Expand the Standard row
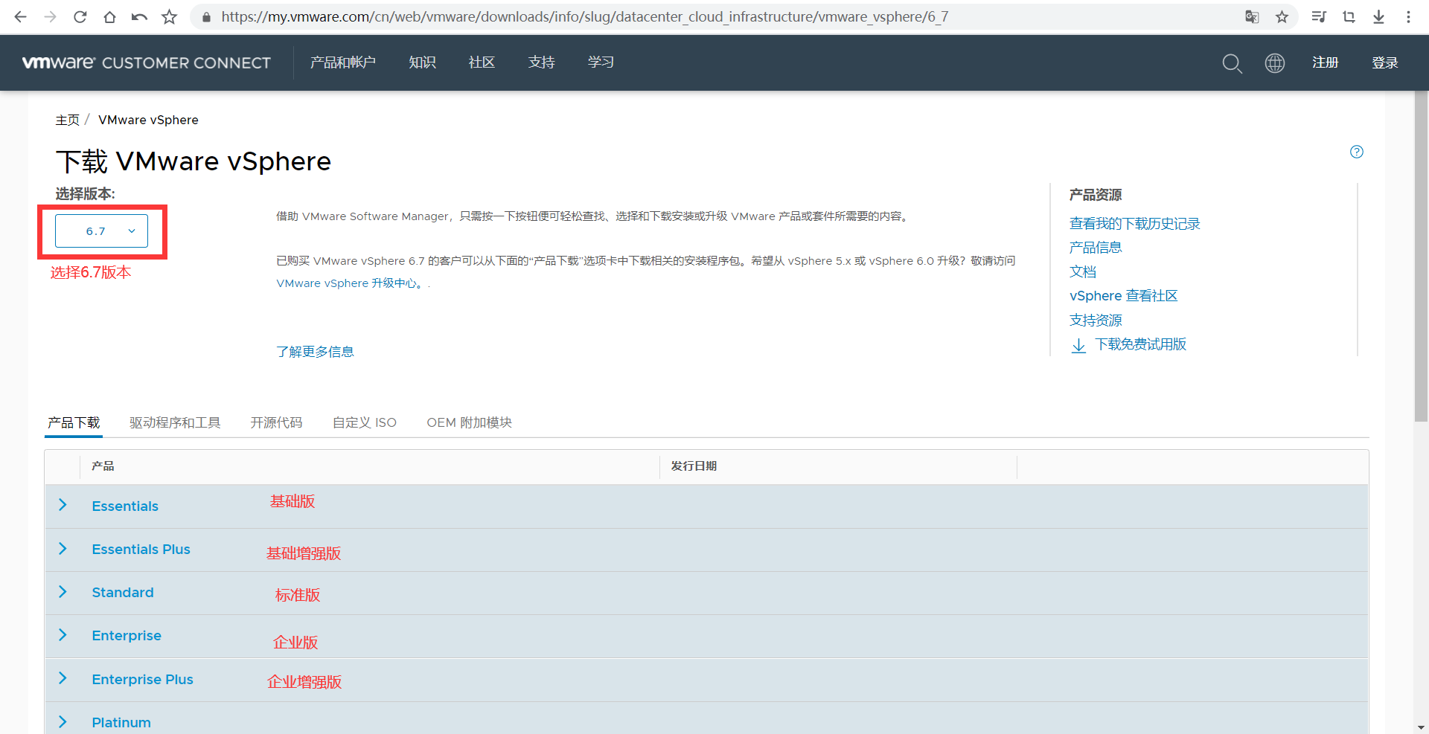 63,591
